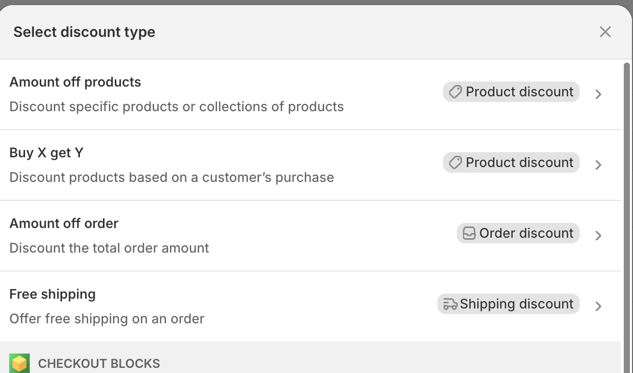Image resolution: width=633 pixels, height=373 pixels.
Task: Open chevron for Amount off products
Action: (x=598, y=94)
